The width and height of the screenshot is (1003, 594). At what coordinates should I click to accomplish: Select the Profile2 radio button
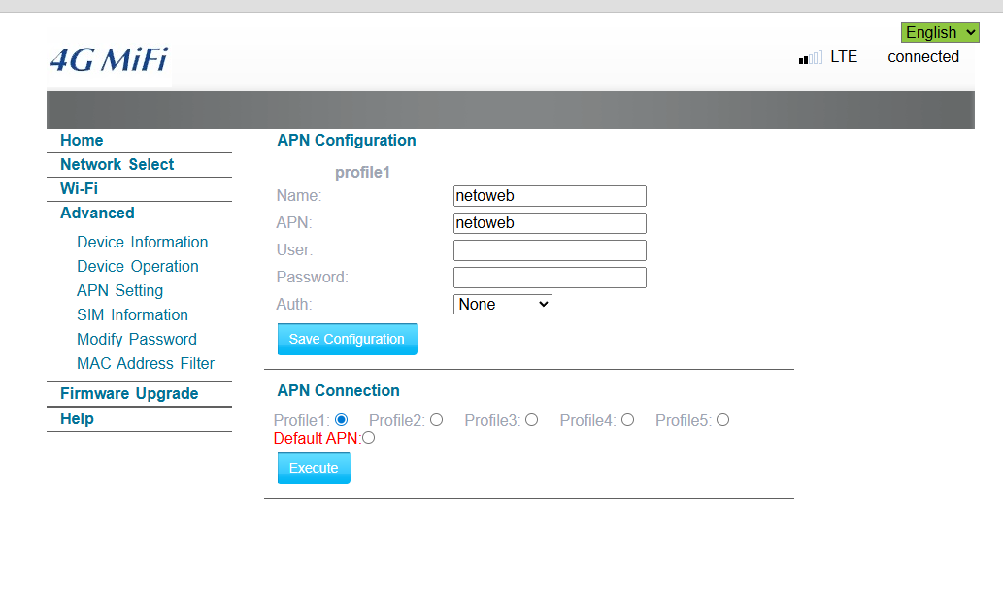[x=436, y=420]
